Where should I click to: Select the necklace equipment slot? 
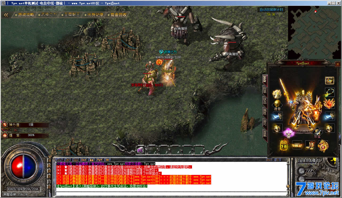(330, 92)
